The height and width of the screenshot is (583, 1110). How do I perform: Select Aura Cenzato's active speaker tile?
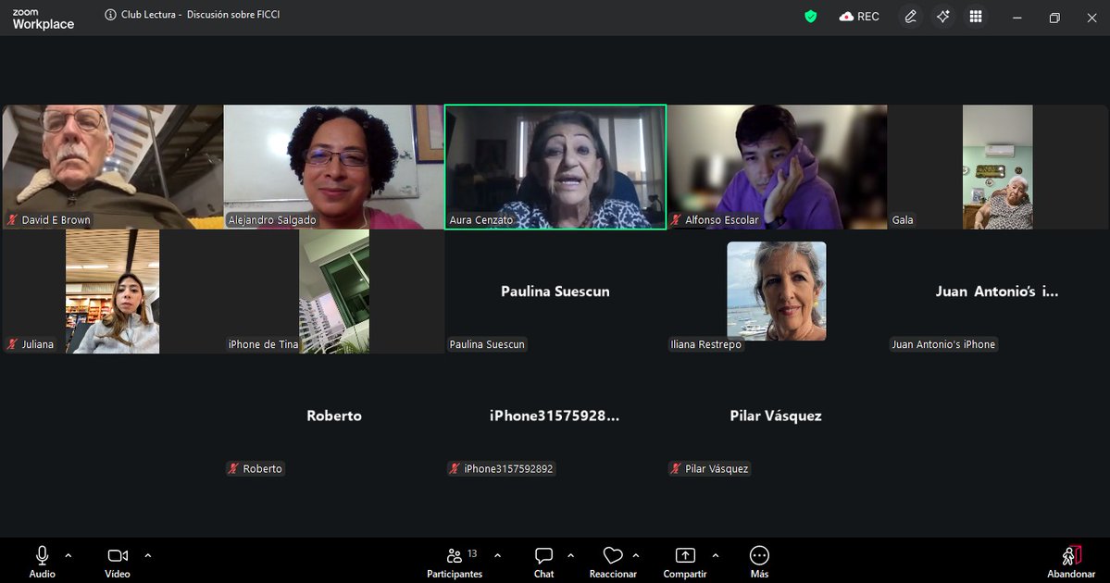coord(555,167)
